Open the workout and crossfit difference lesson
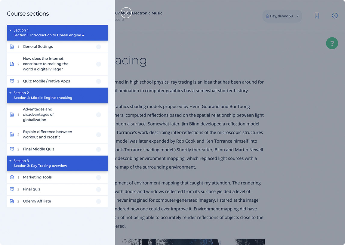Viewport: 345px width, 245px height. click(x=47, y=135)
